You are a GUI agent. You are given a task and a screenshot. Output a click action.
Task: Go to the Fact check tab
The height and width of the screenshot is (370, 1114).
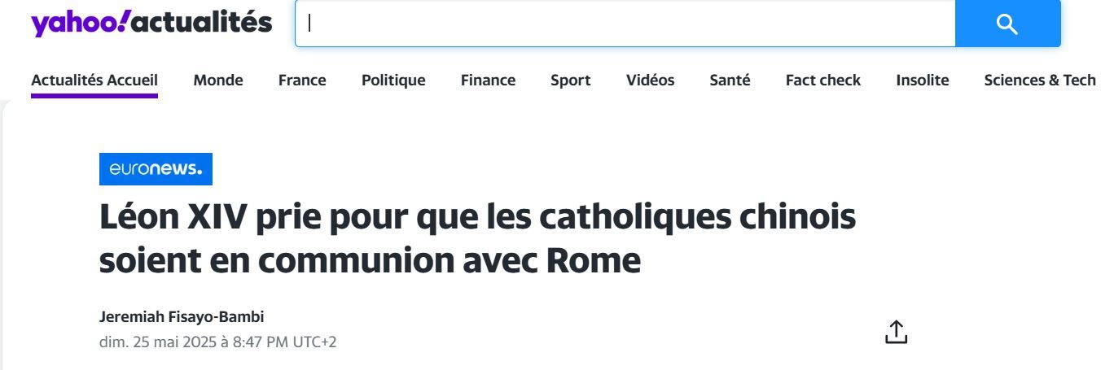click(823, 80)
